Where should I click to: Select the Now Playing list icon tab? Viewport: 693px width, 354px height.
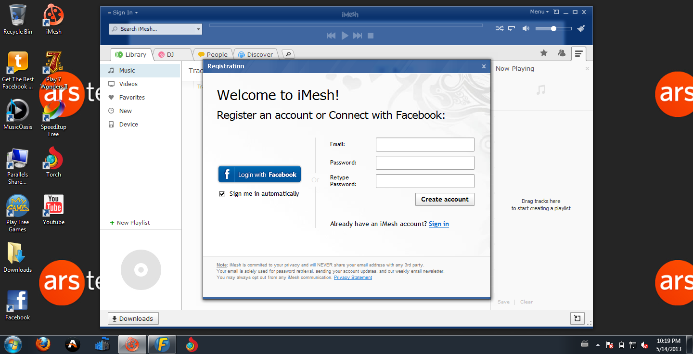pyautogui.click(x=578, y=54)
